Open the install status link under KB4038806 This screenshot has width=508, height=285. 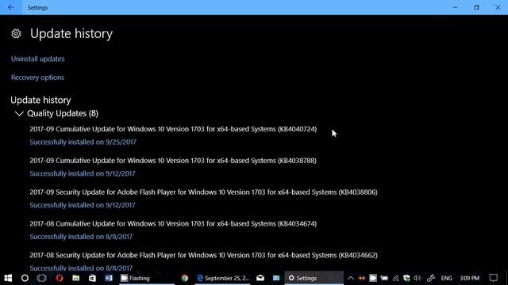pos(83,205)
